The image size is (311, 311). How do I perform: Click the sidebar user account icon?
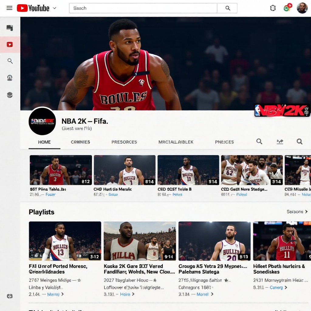click(10, 78)
